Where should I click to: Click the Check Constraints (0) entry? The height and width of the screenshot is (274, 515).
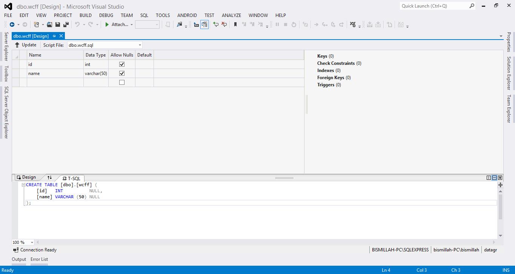click(x=339, y=63)
